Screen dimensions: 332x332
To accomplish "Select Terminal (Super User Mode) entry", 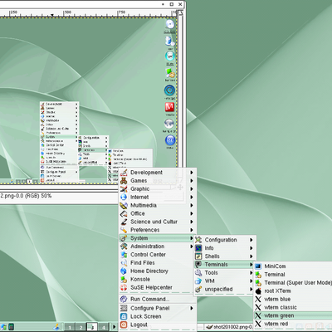I will tap(293, 283).
